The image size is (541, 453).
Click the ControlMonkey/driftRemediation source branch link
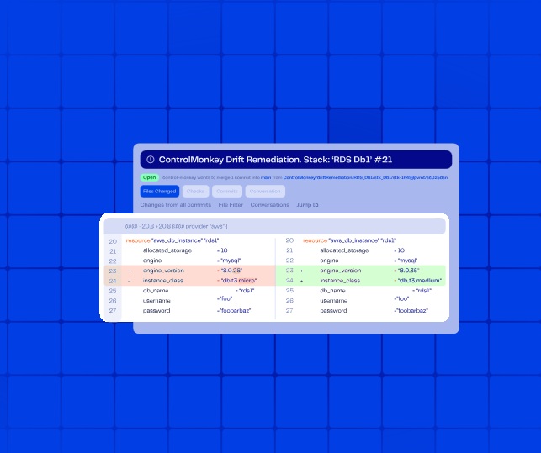coord(365,178)
